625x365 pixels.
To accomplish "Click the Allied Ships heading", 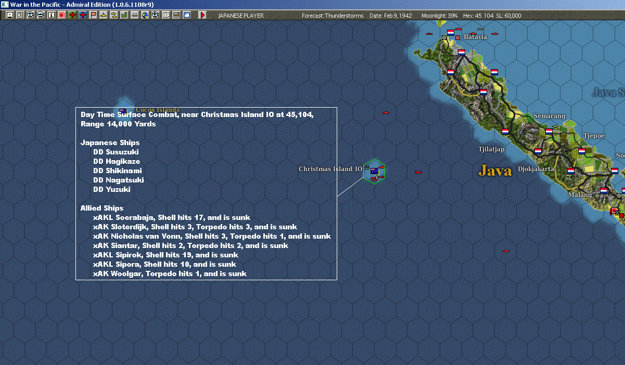I will [x=102, y=208].
